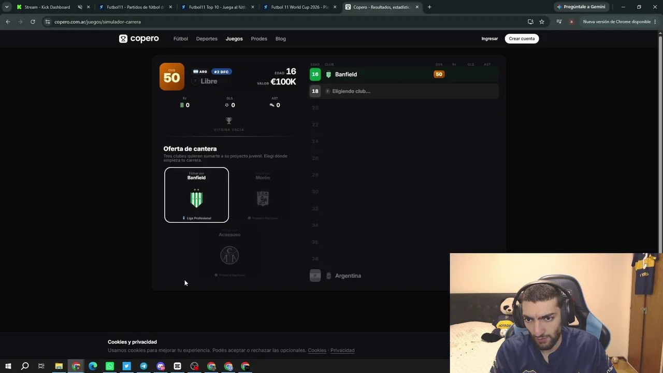Select the Acassuso academy offer card
This screenshot has height=373, width=663.
tap(229, 252)
